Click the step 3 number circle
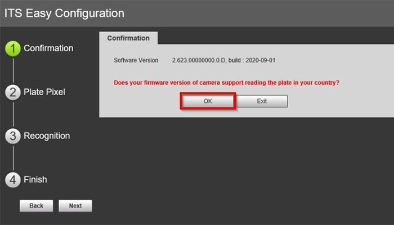 point(13,136)
